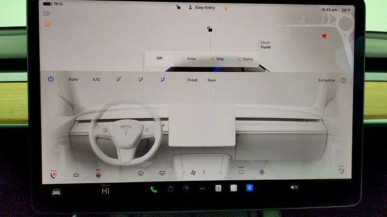Tap the headlight indicator icon
Screen dimensions: 387x217
click(x=47, y=13)
